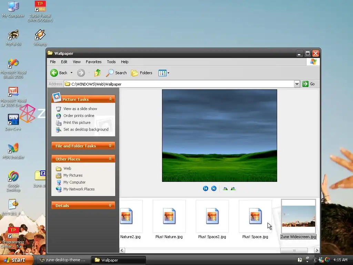Click Order prints online
This screenshot has width=353, height=265.
(79, 116)
